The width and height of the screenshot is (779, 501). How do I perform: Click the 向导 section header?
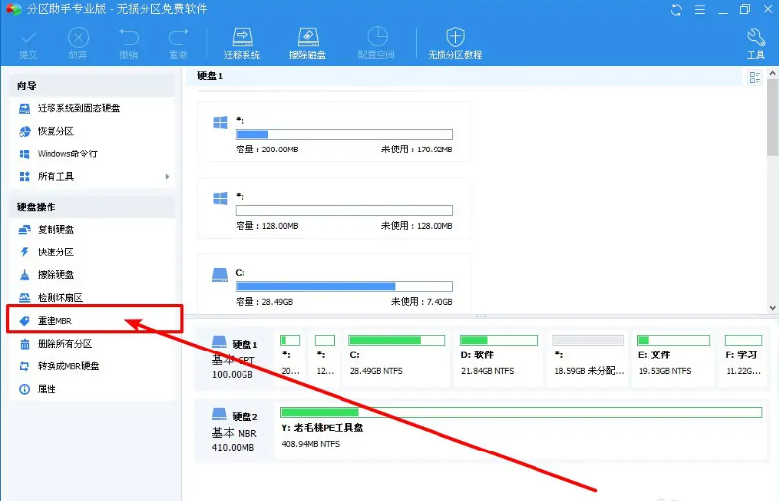[x=93, y=86]
